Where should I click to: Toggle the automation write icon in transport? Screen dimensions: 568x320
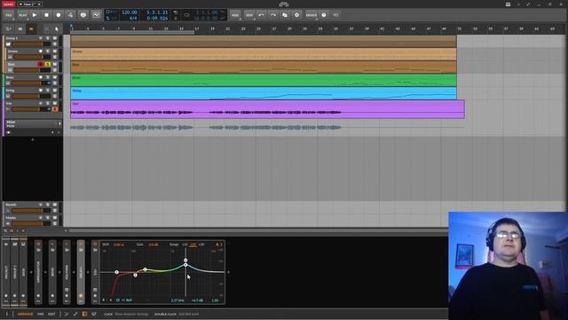click(70, 15)
